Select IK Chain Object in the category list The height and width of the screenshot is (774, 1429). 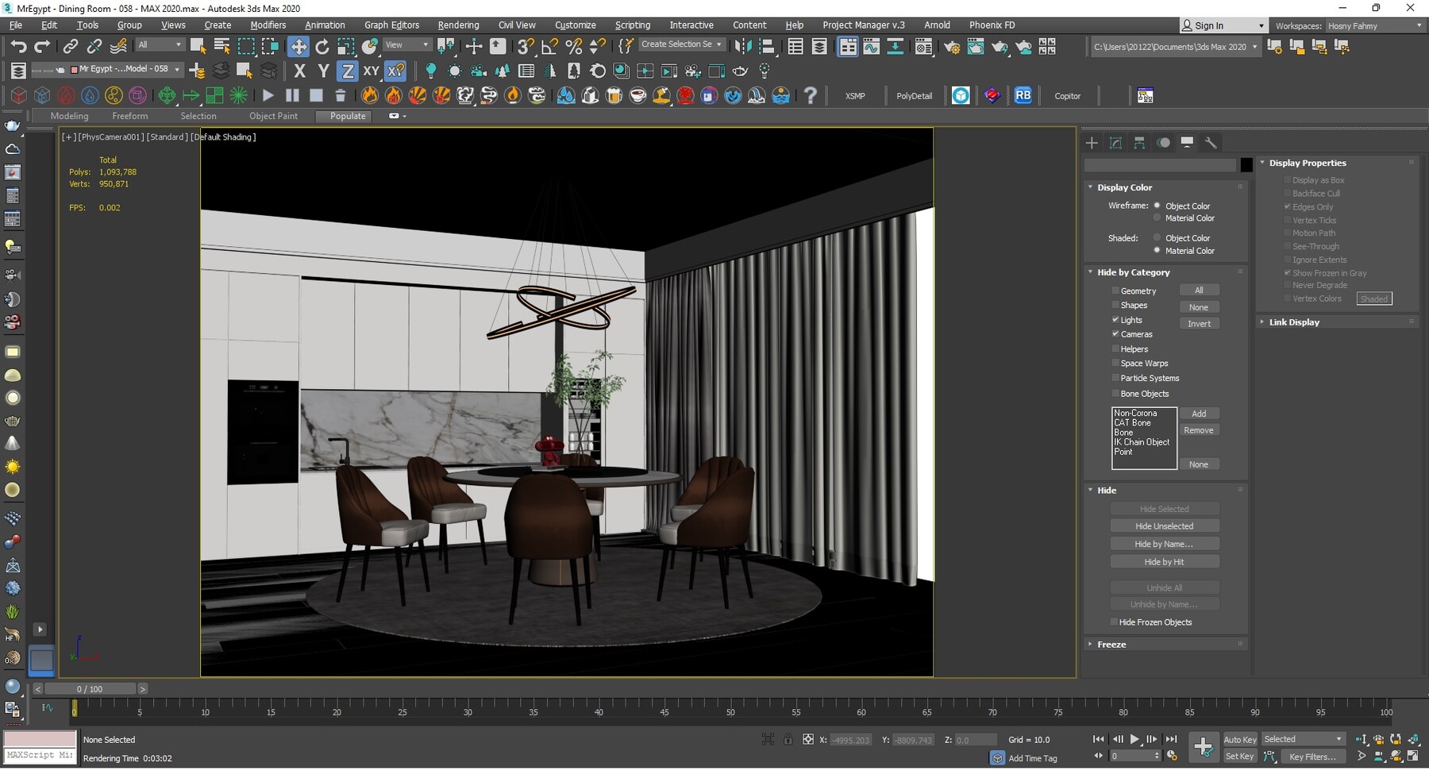click(1141, 442)
